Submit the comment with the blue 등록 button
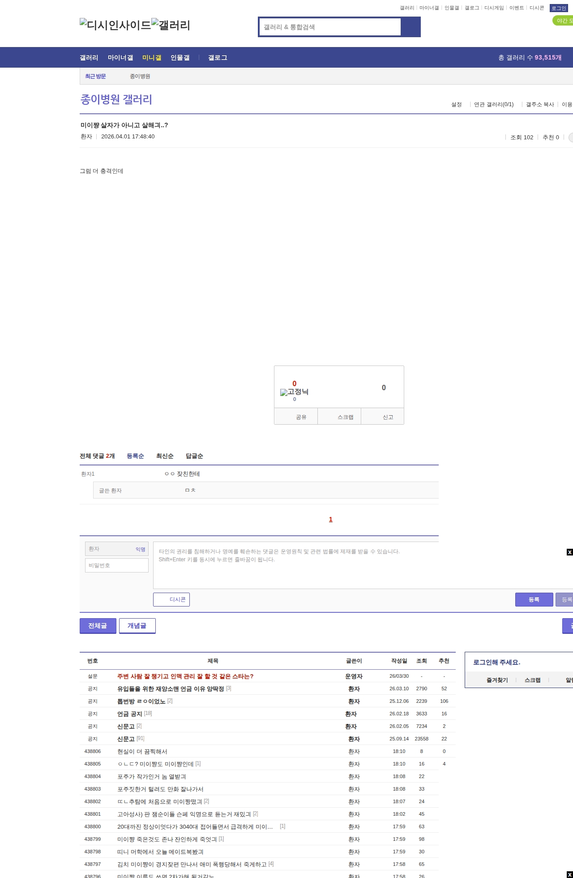 [534, 599]
